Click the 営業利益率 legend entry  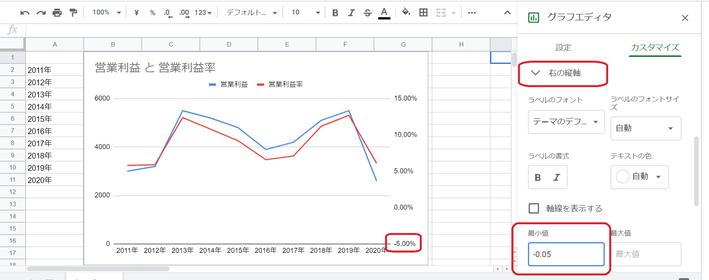pos(280,84)
